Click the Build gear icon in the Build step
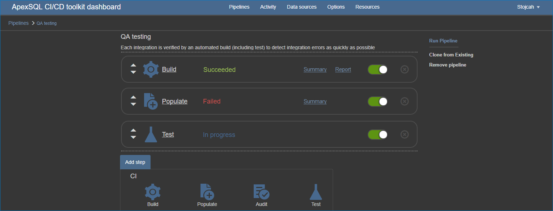This screenshot has width=553, height=211. [151, 69]
